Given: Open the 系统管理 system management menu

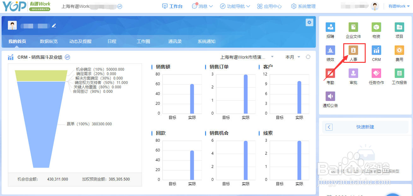Looking at the screenshot, I should tap(303, 6).
